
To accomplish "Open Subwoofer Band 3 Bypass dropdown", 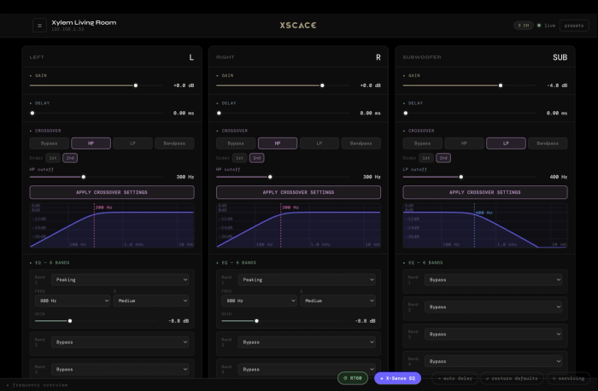I will 493,334.
